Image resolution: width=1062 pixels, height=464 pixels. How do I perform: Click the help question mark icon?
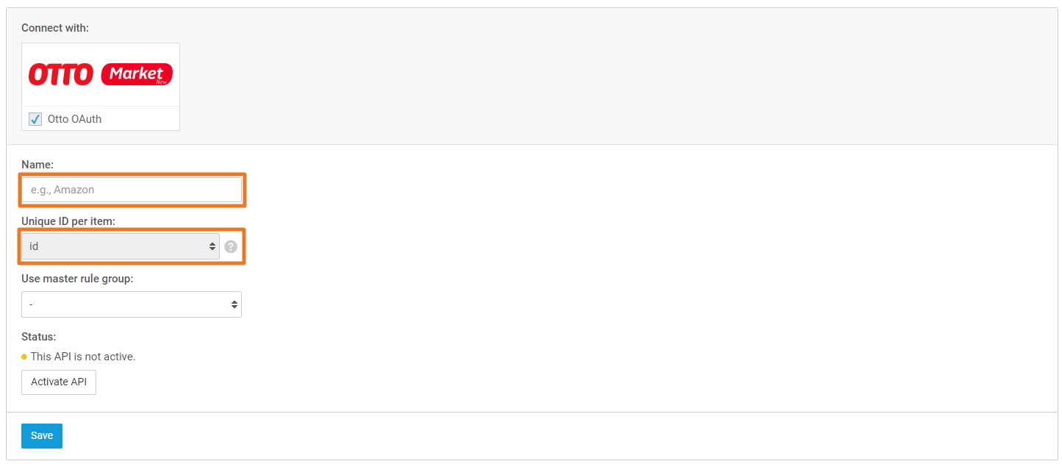click(231, 246)
